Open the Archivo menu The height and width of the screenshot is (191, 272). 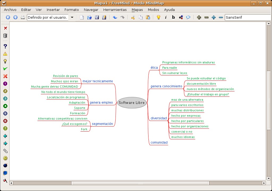pyautogui.click(x=10, y=10)
